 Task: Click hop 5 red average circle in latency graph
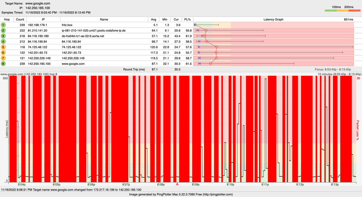[x=217, y=47]
